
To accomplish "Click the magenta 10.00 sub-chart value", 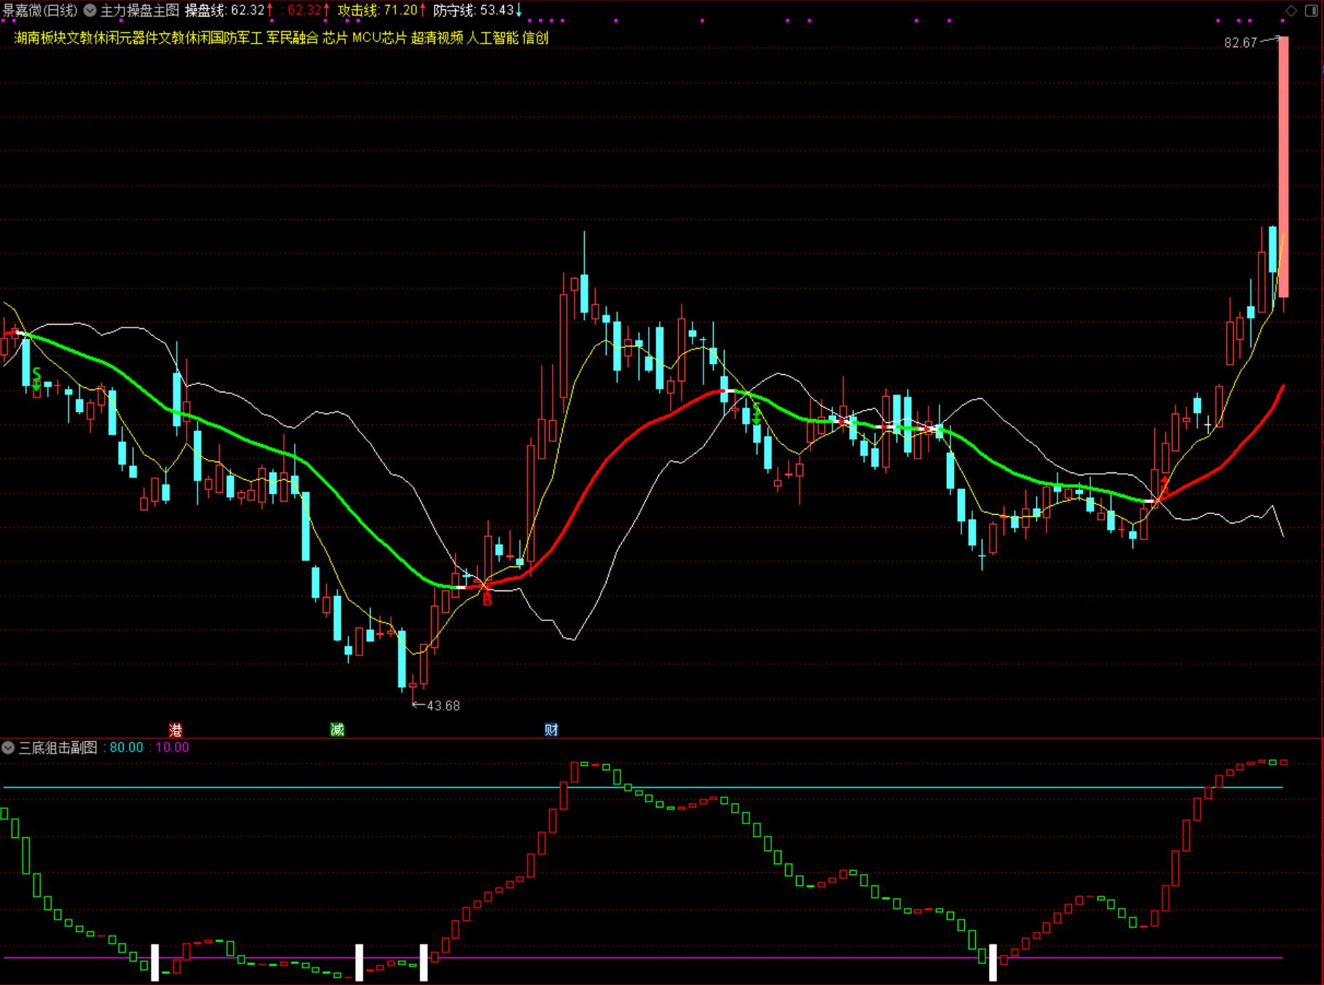I will (x=173, y=748).
